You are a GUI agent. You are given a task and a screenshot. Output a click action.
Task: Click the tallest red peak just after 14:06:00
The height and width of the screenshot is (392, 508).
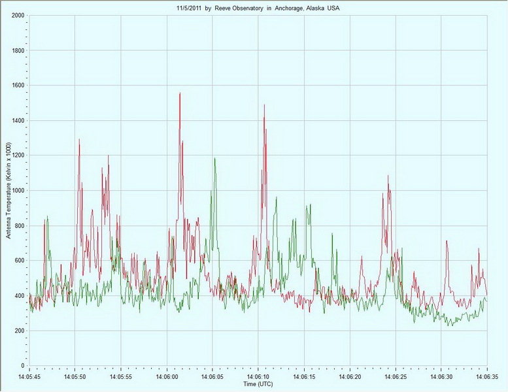[x=179, y=93]
